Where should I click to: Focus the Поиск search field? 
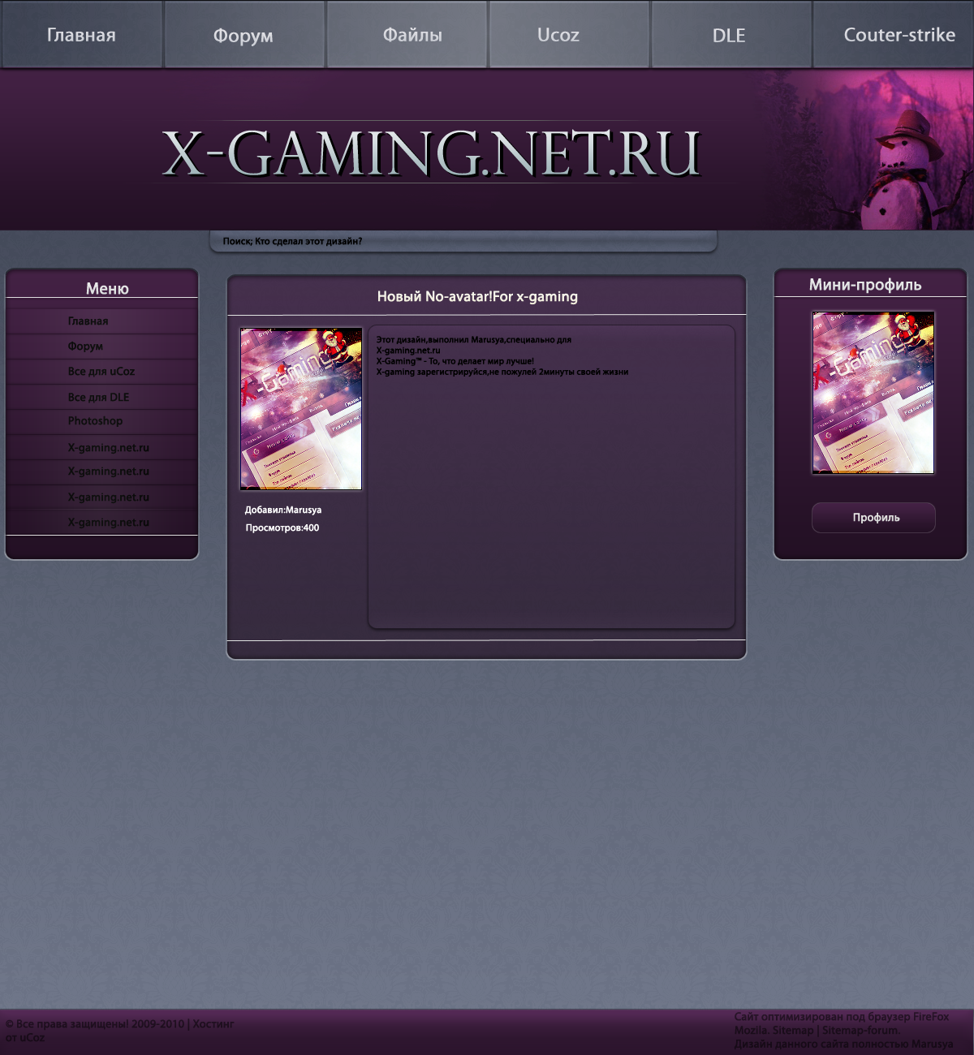click(x=463, y=242)
